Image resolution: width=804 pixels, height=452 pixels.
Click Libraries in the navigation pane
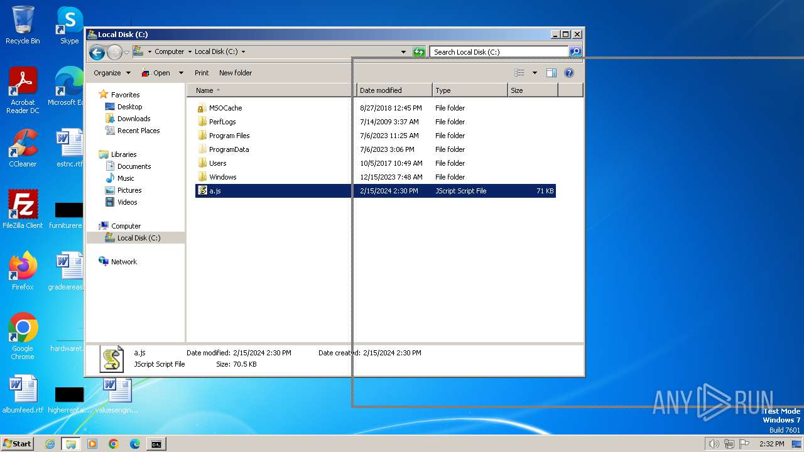coord(124,154)
